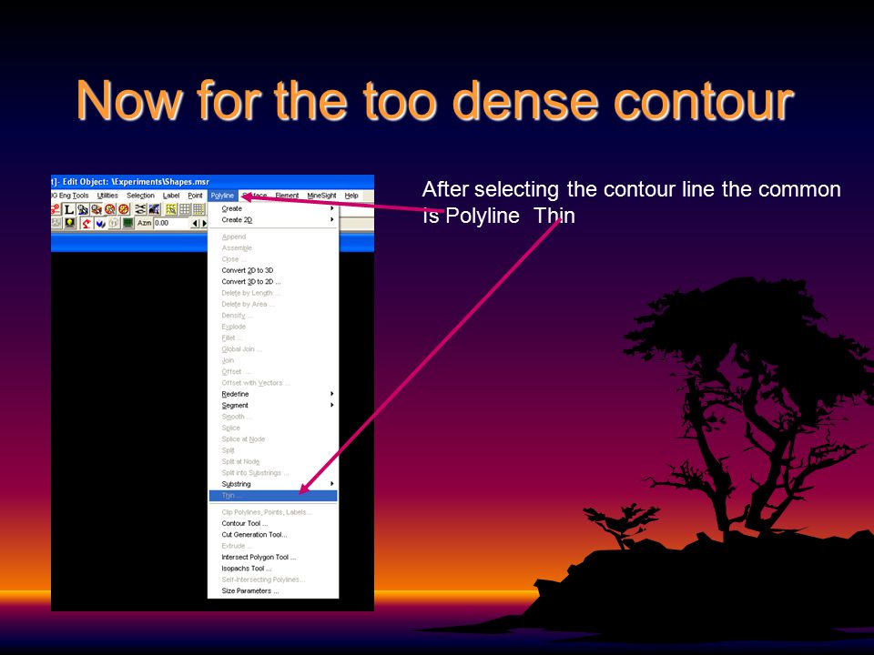Click the first yellow grid toolbar icon

pyautogui.click(x=171, y=209)
